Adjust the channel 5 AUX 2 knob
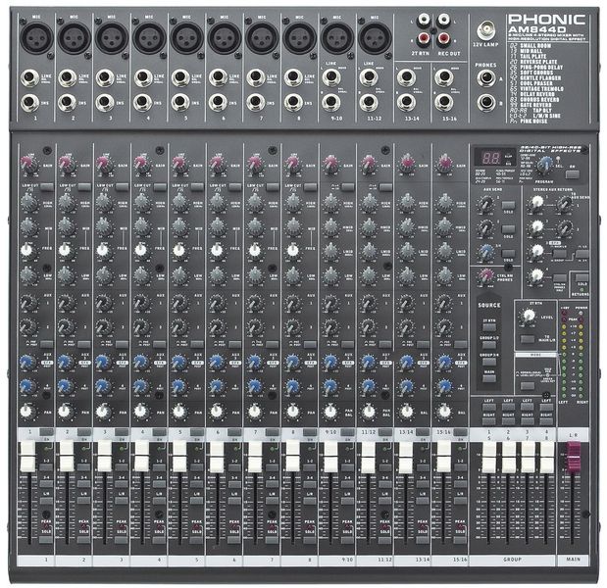This screenshot has width=607, height=588. click(179, 327)
